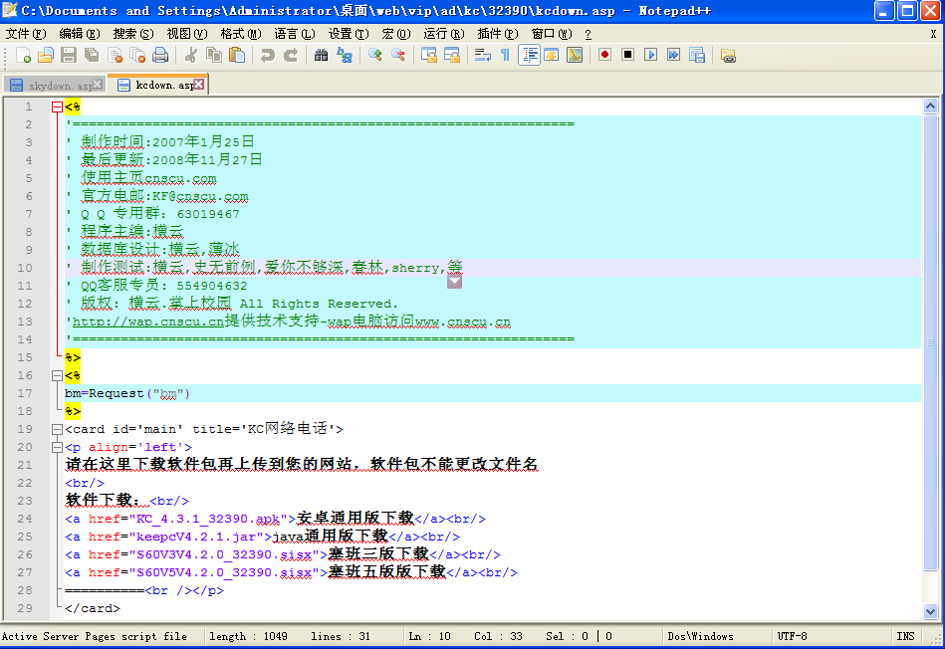The width and height of the screenshot is (945, 649).
Task: Toggle the indent guide button
Action: point(529,55)
